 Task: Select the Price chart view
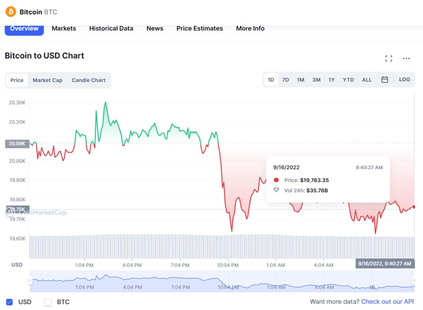point(17,80)
